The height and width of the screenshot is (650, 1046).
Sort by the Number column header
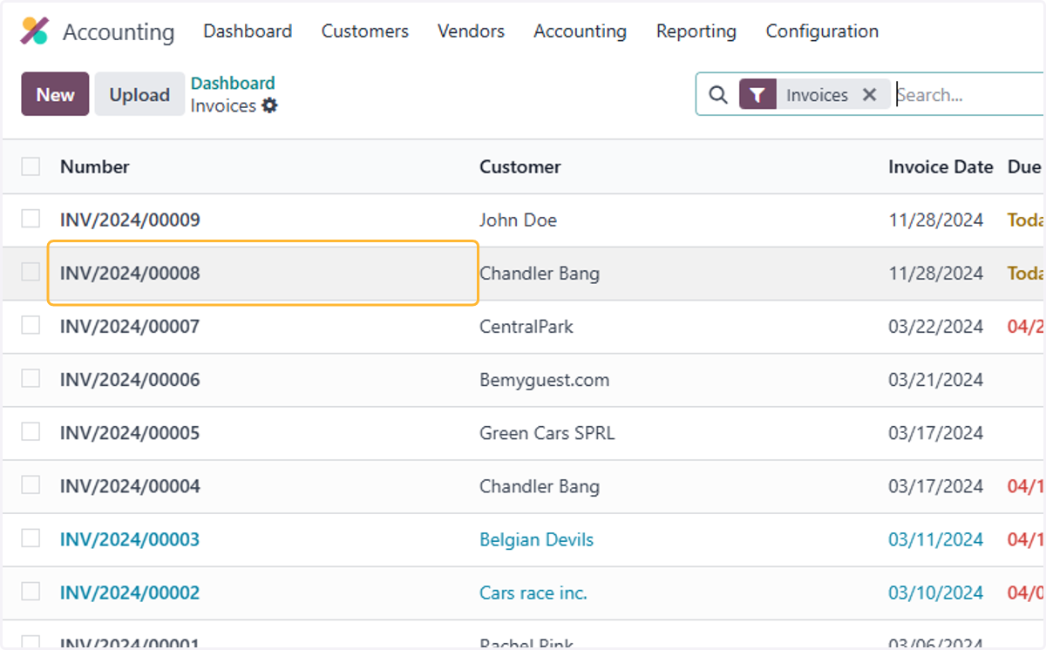(94, 166)
